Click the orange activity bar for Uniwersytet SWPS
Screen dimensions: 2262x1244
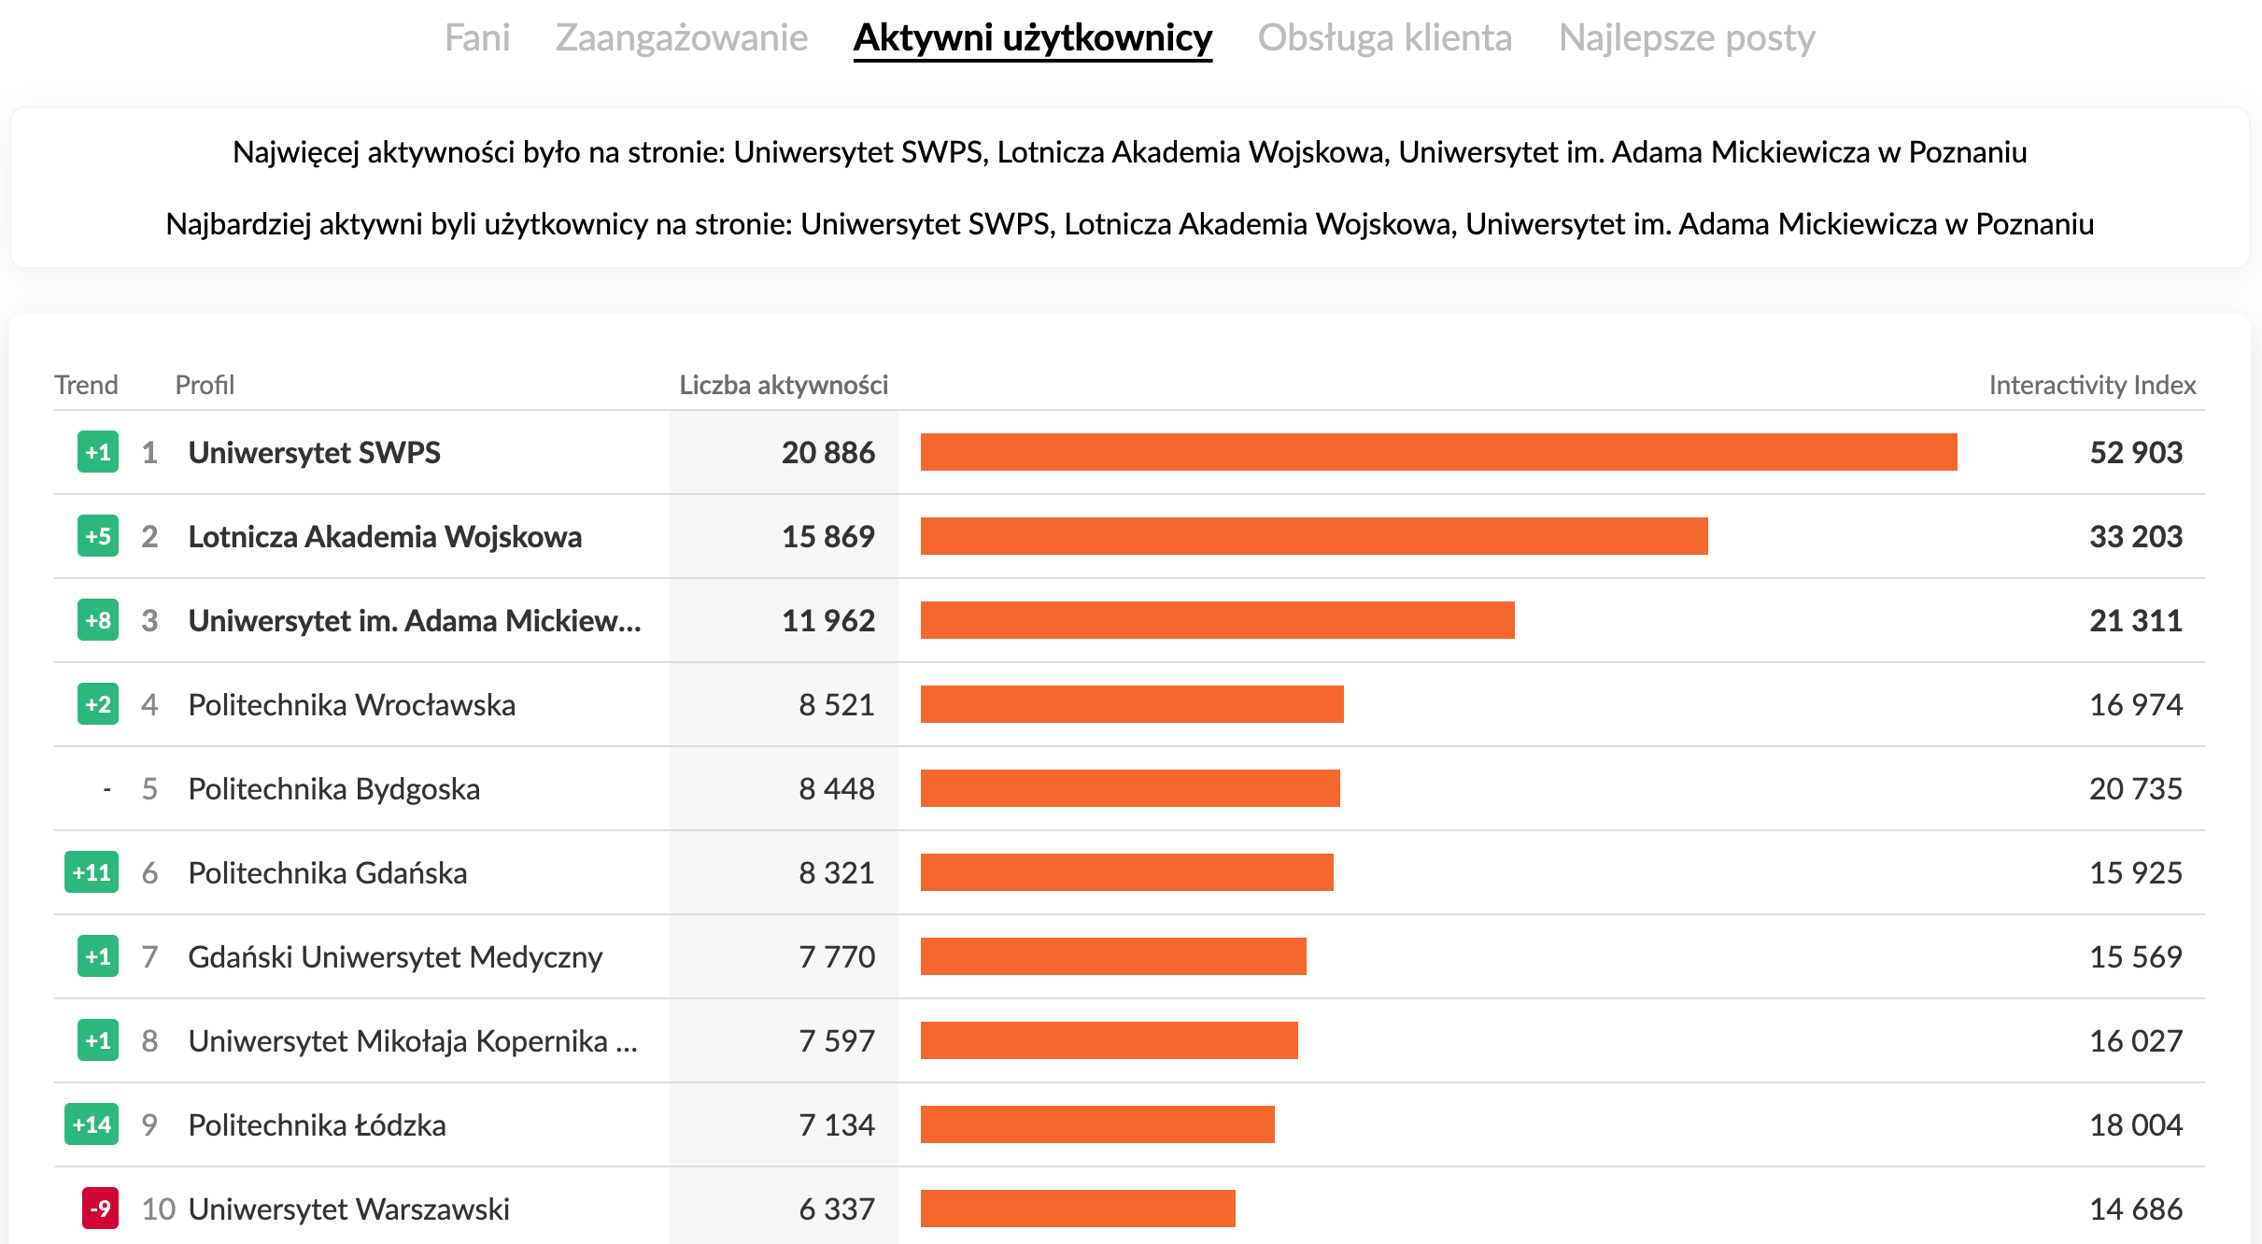click(1438, 452)
